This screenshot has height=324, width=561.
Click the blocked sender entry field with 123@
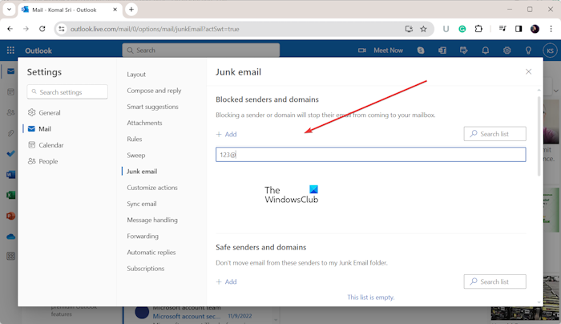pyautogui.click(x=370, y=155)
